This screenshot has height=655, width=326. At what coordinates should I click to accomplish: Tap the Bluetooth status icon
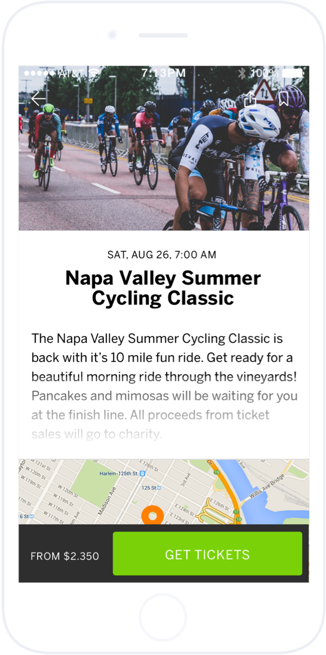242,72
